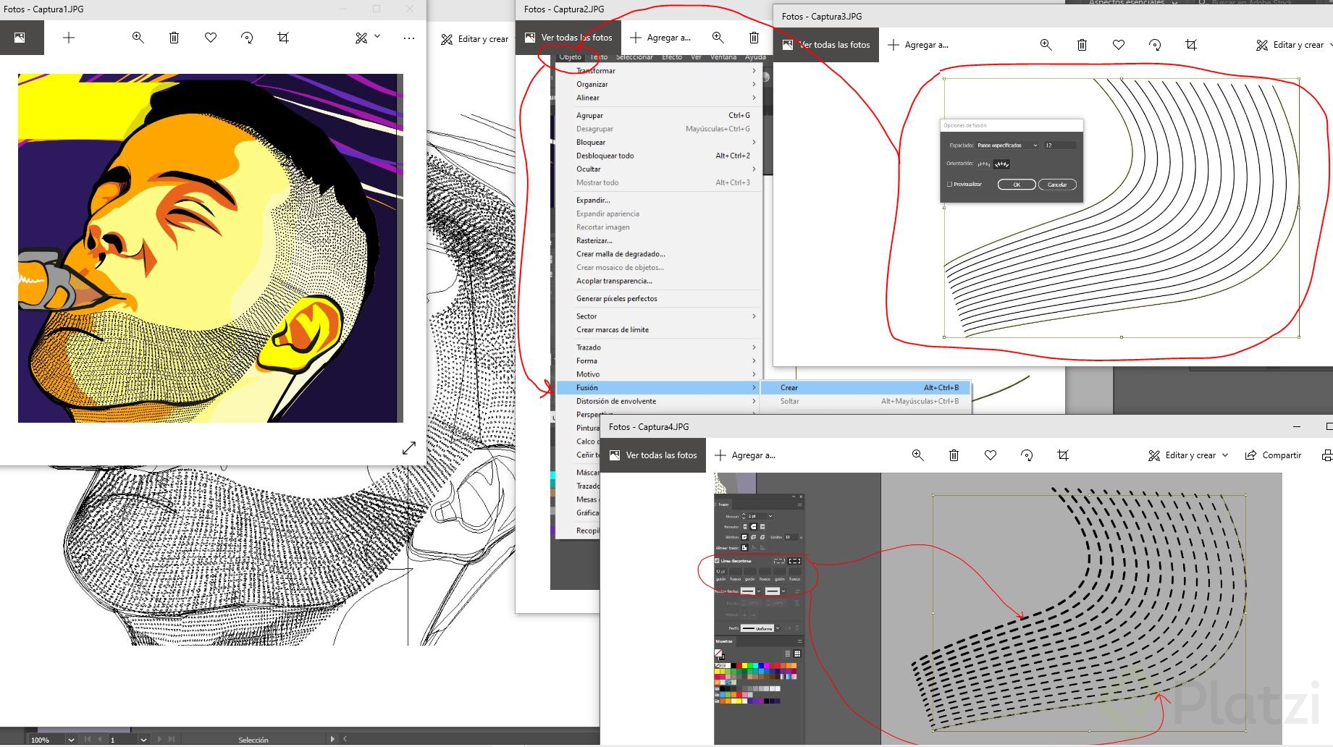Open photo collection icon in Captura1 window
The width and height of the screenshot is (1333, 747).
click(x=20, y=38)
